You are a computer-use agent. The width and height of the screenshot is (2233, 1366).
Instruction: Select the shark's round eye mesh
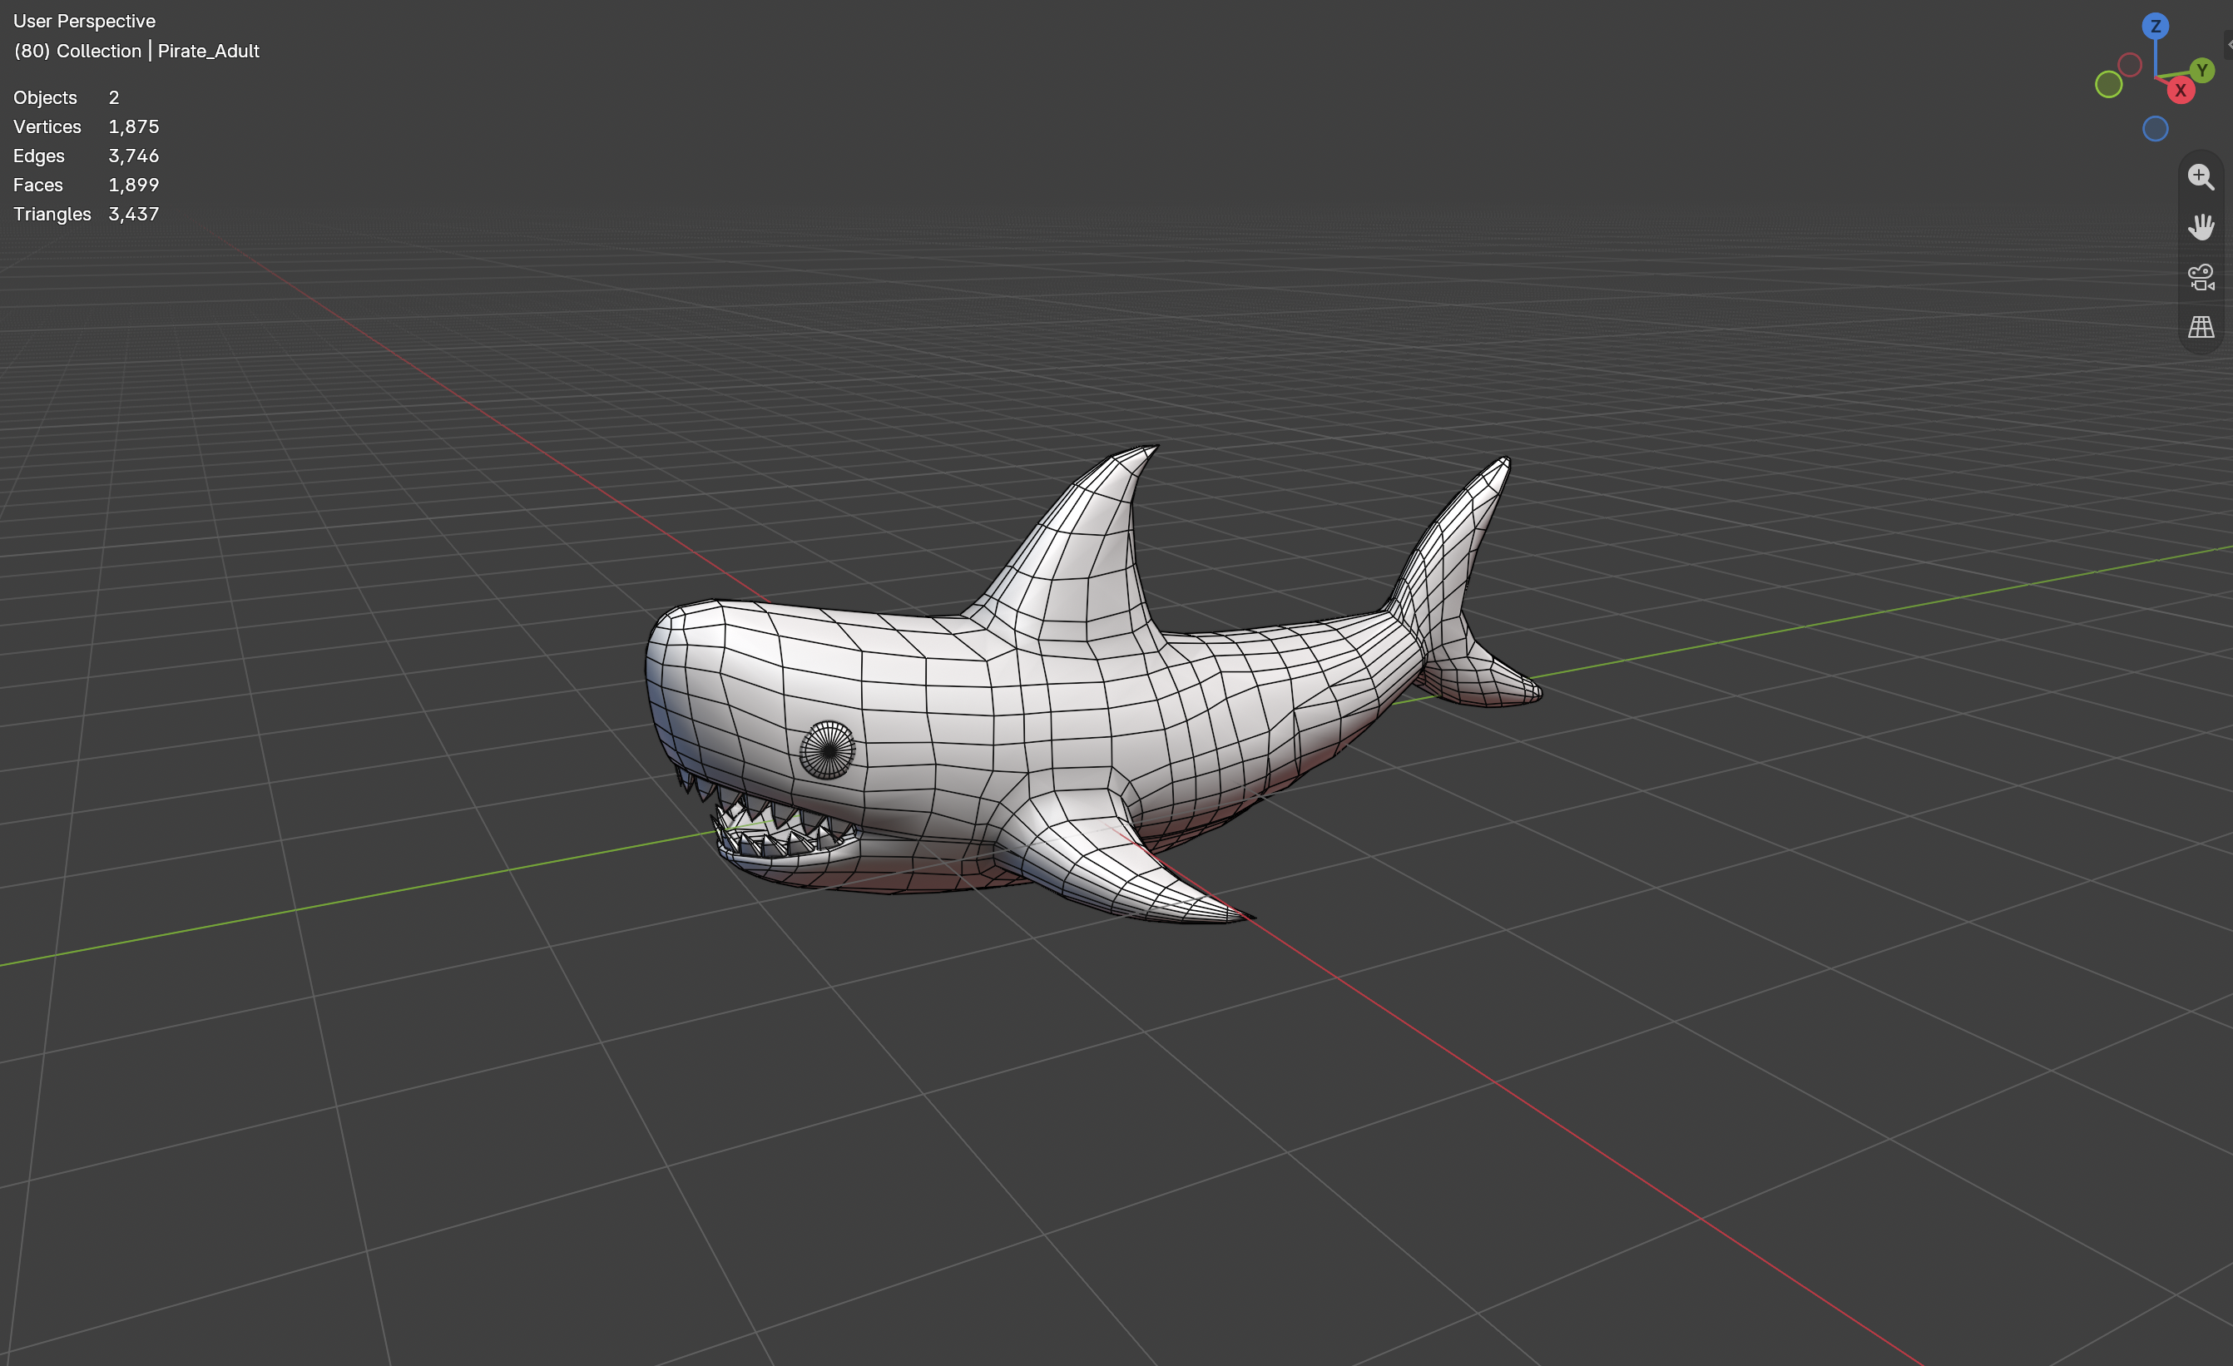[828, 750]
